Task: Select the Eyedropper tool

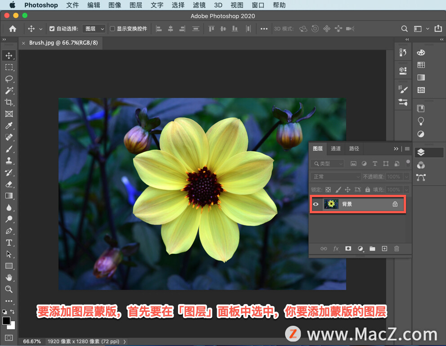Action: click(9, 126)
